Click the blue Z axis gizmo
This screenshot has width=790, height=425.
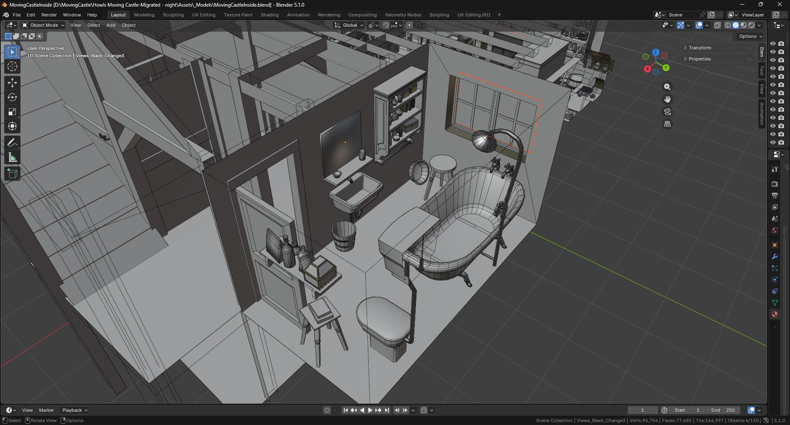656,52
